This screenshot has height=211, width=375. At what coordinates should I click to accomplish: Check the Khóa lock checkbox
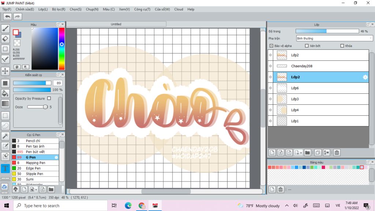pos(342,46)
